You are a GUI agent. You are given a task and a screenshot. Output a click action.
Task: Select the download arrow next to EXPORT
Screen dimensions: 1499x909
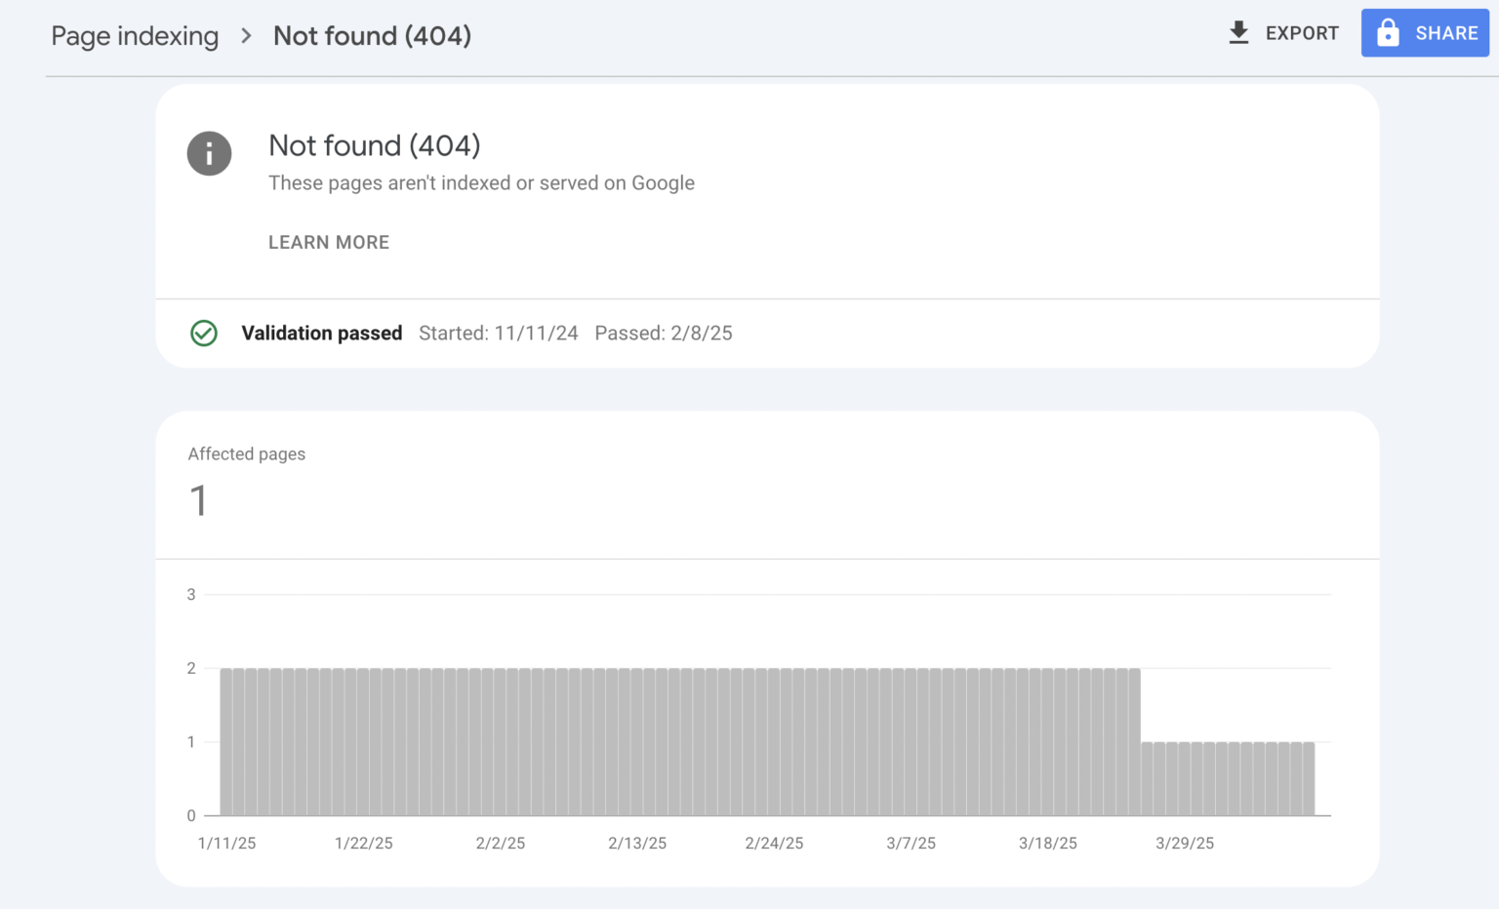1238,32
